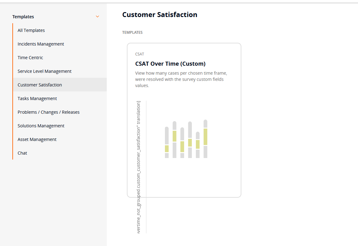358x246 pixels.
Task: Browse Solutions Management templates
Action: pos(41,125)
